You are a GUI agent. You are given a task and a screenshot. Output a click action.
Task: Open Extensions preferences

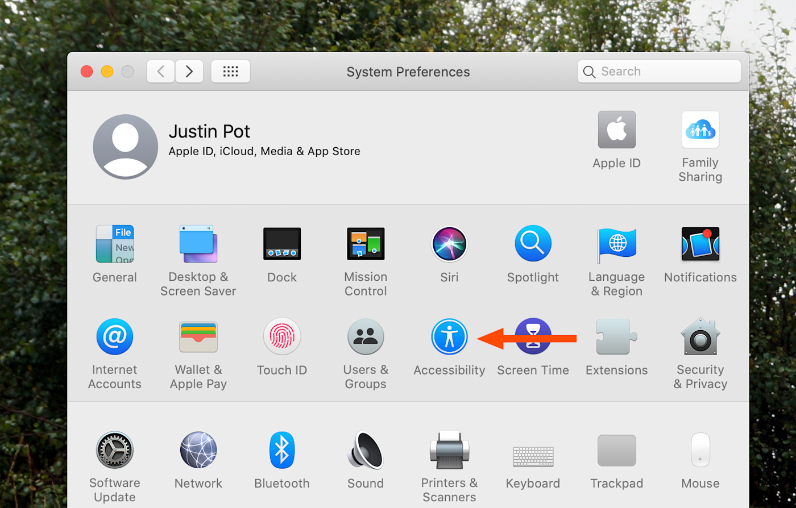click(x=616, y=337)
